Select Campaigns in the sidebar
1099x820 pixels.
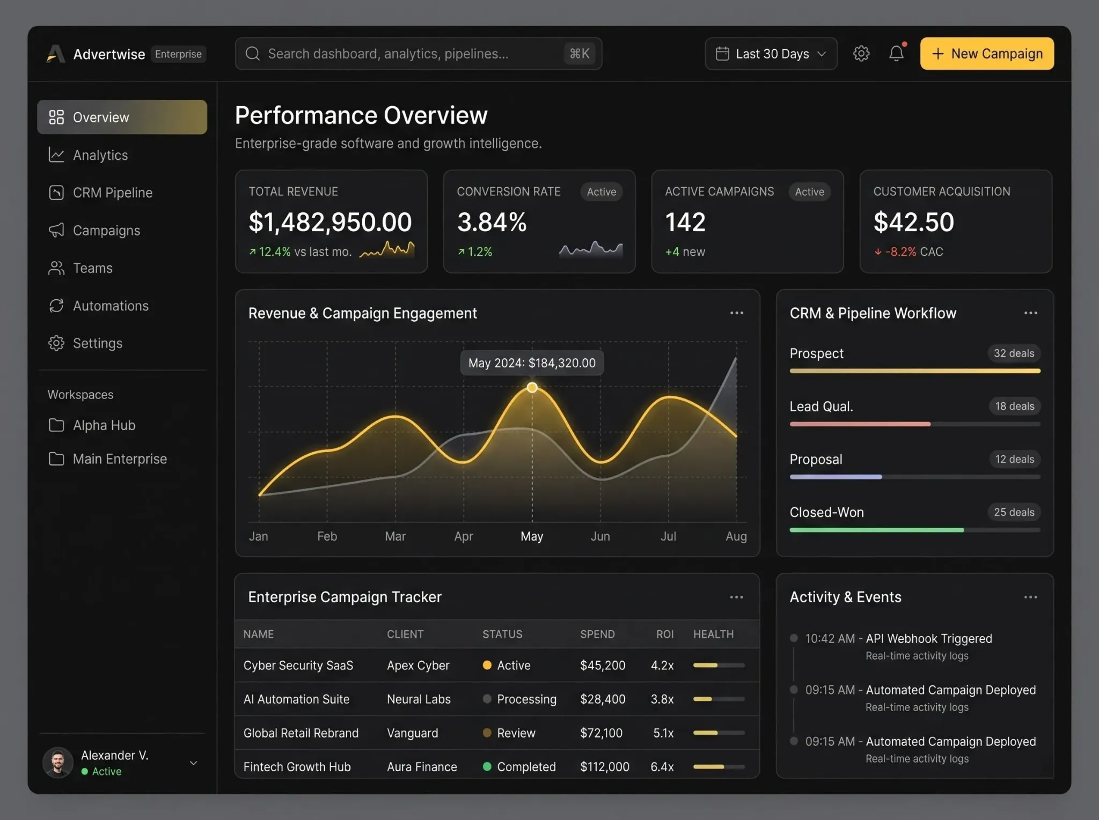122,230
